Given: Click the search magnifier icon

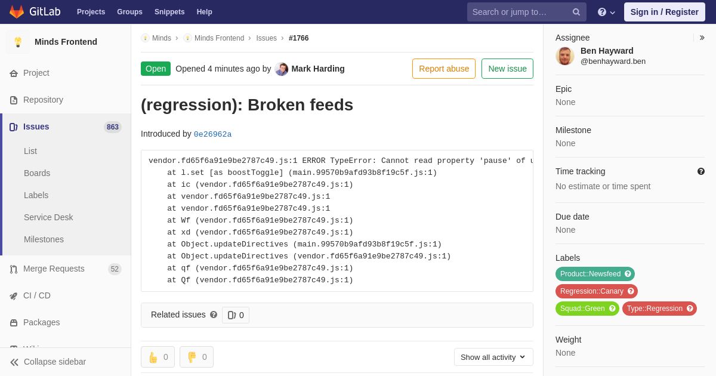Looking at the screenshot, I should point(576,12).
